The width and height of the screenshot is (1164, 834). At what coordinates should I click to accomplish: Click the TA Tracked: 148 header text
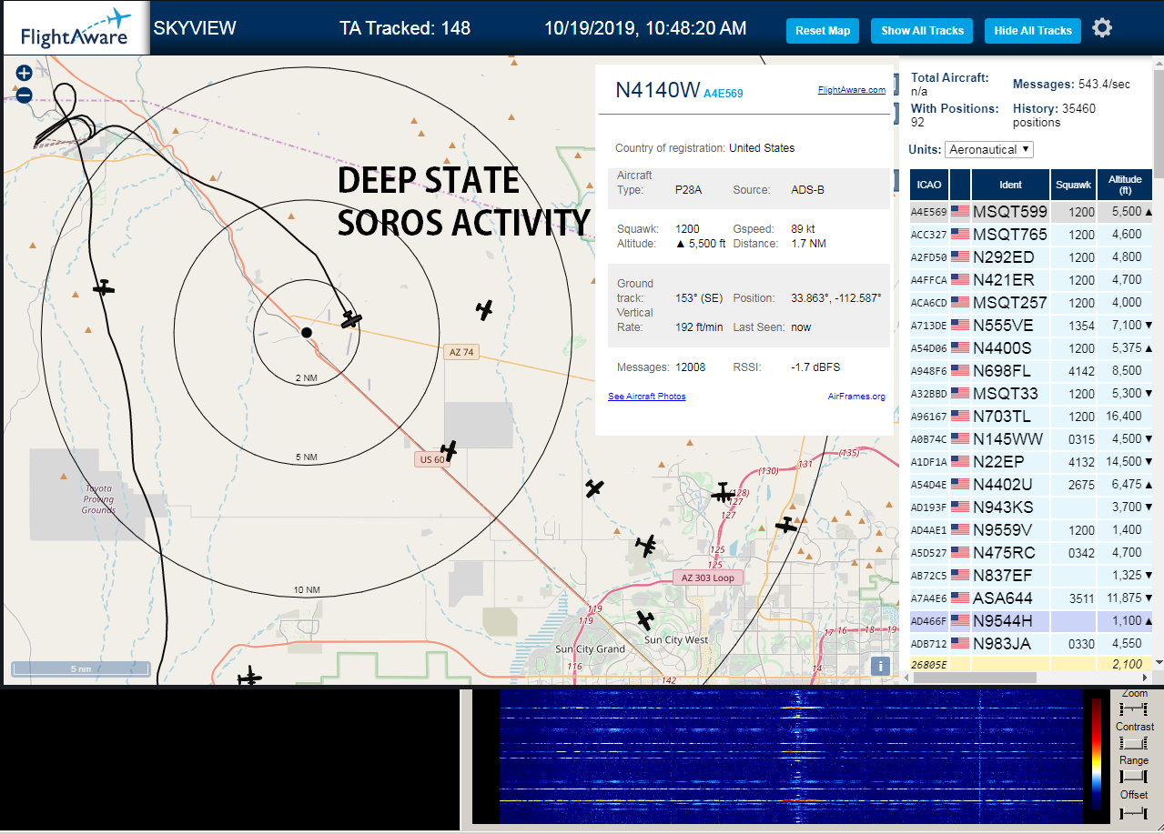[x=405, y=28]
